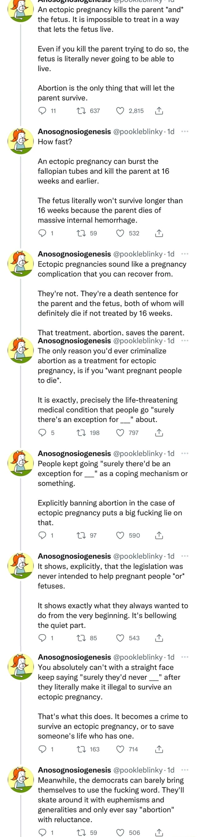Screen dimensions: 197x837
Task: Open more options on "How fast?" tweet
Action: [185, 132]
